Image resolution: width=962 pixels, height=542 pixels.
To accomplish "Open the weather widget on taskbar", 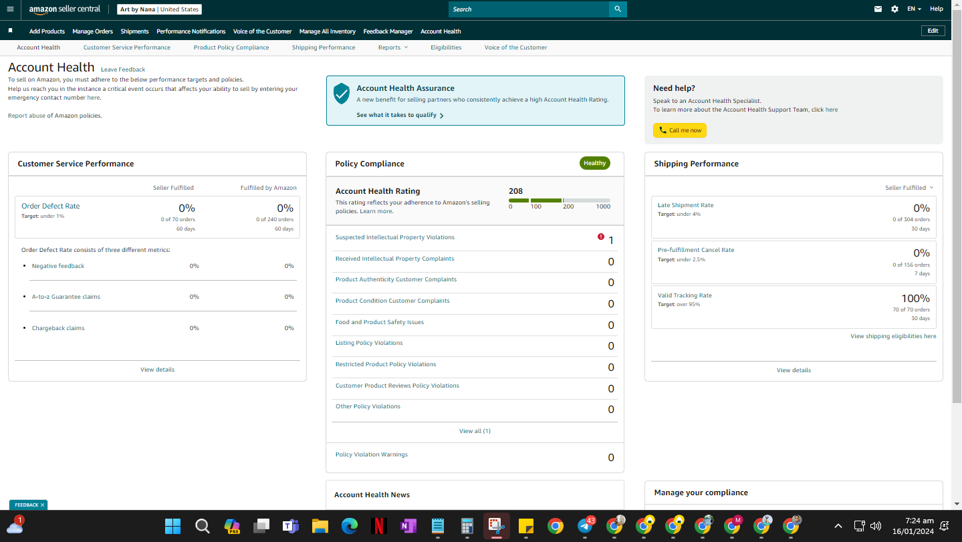I will pyautogui.click(x=15, y=525).
